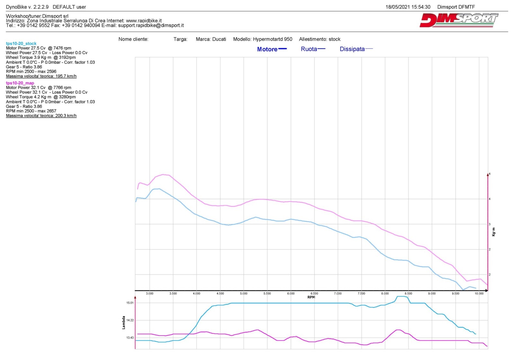514x363 pixels.
Task: Click the 6.000 RPM axis tick
Action: (x=290, y=293)
